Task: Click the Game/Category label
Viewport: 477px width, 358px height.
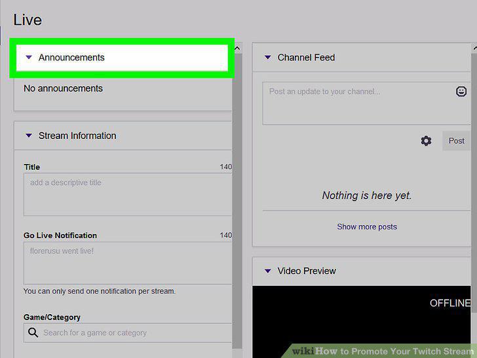Action: coord(52,317)
